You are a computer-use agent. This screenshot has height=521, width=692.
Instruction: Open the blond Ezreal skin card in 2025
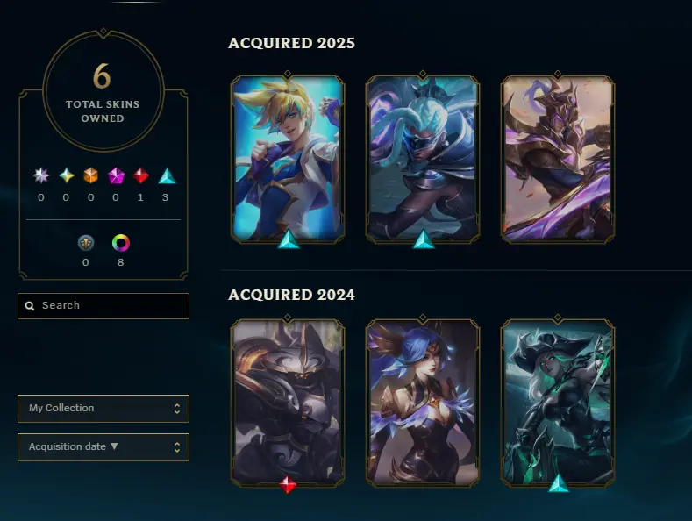[x=288, y=159]
